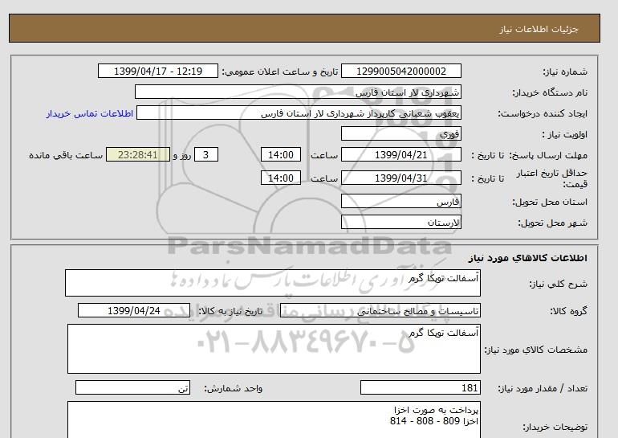This screenshot has width=618, height=438.
Task: Click the label تعداد / مقدار مورد نیاز
Action: pos(543,388)
